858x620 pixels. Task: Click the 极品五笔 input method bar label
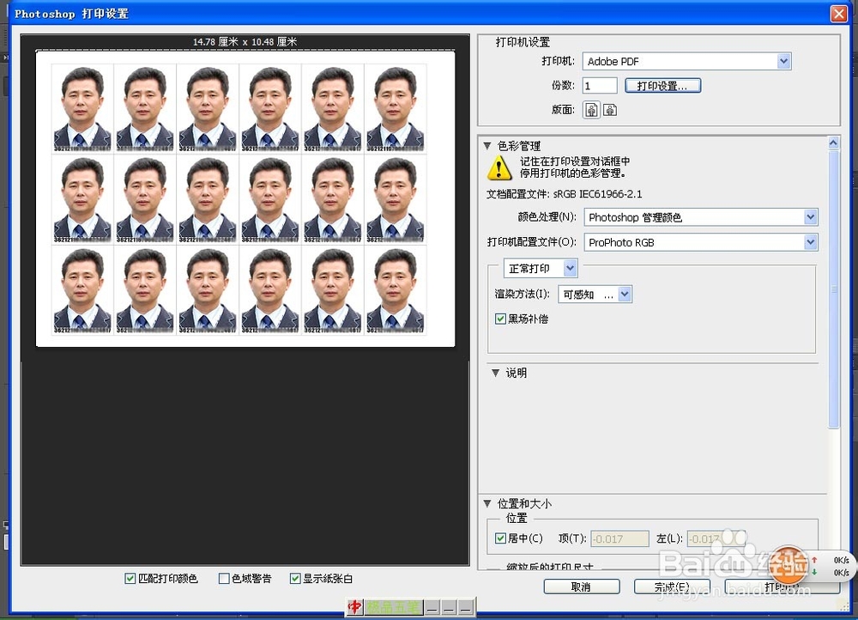(x=394, y=607)
